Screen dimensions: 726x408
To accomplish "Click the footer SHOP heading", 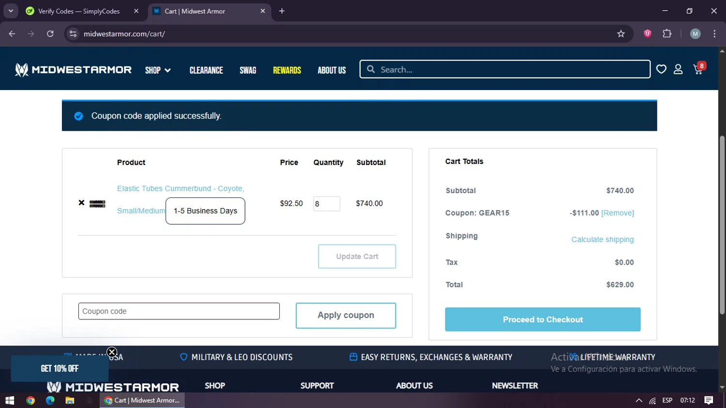I will tap(215, 386).
